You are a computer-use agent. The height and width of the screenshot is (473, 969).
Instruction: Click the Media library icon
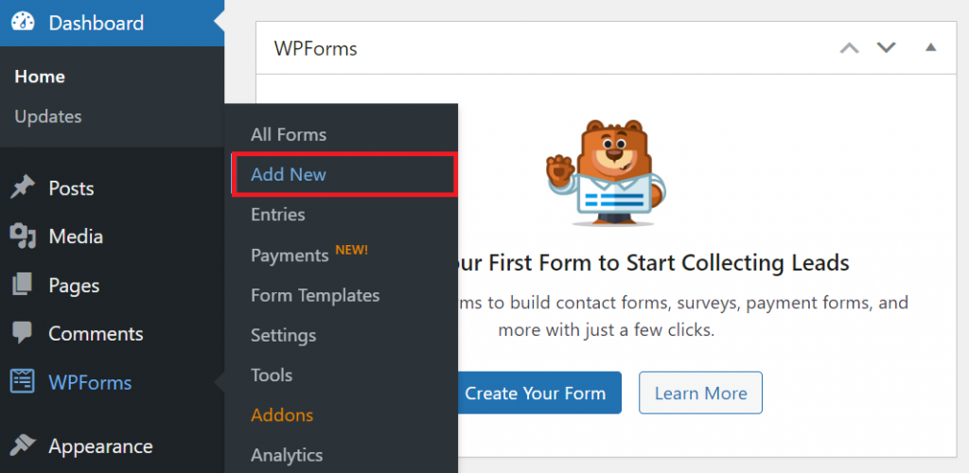23,236
